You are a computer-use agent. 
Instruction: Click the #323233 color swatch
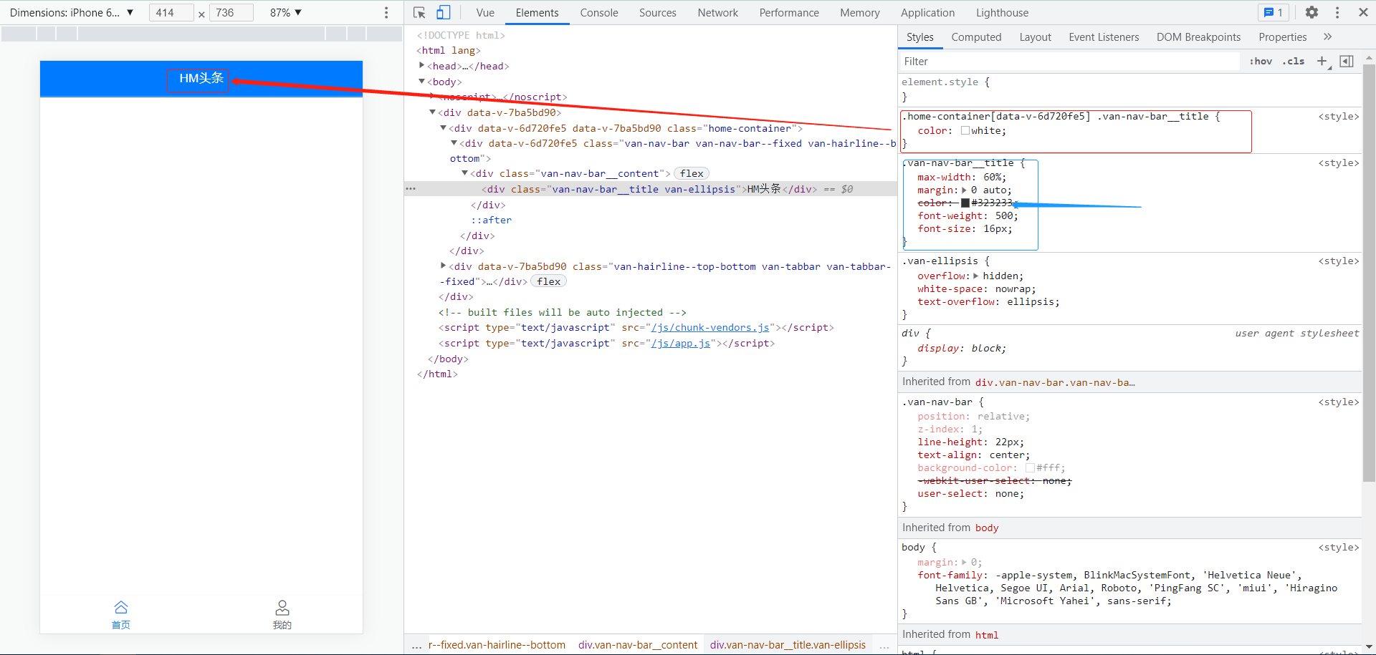(965, 203)
